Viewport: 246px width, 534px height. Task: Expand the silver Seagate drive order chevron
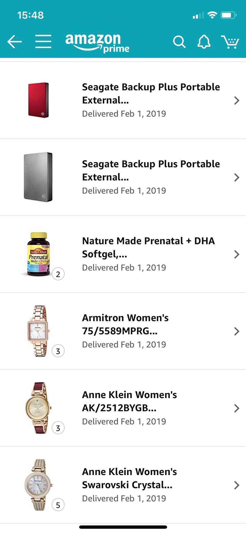[x=236, y=177]
